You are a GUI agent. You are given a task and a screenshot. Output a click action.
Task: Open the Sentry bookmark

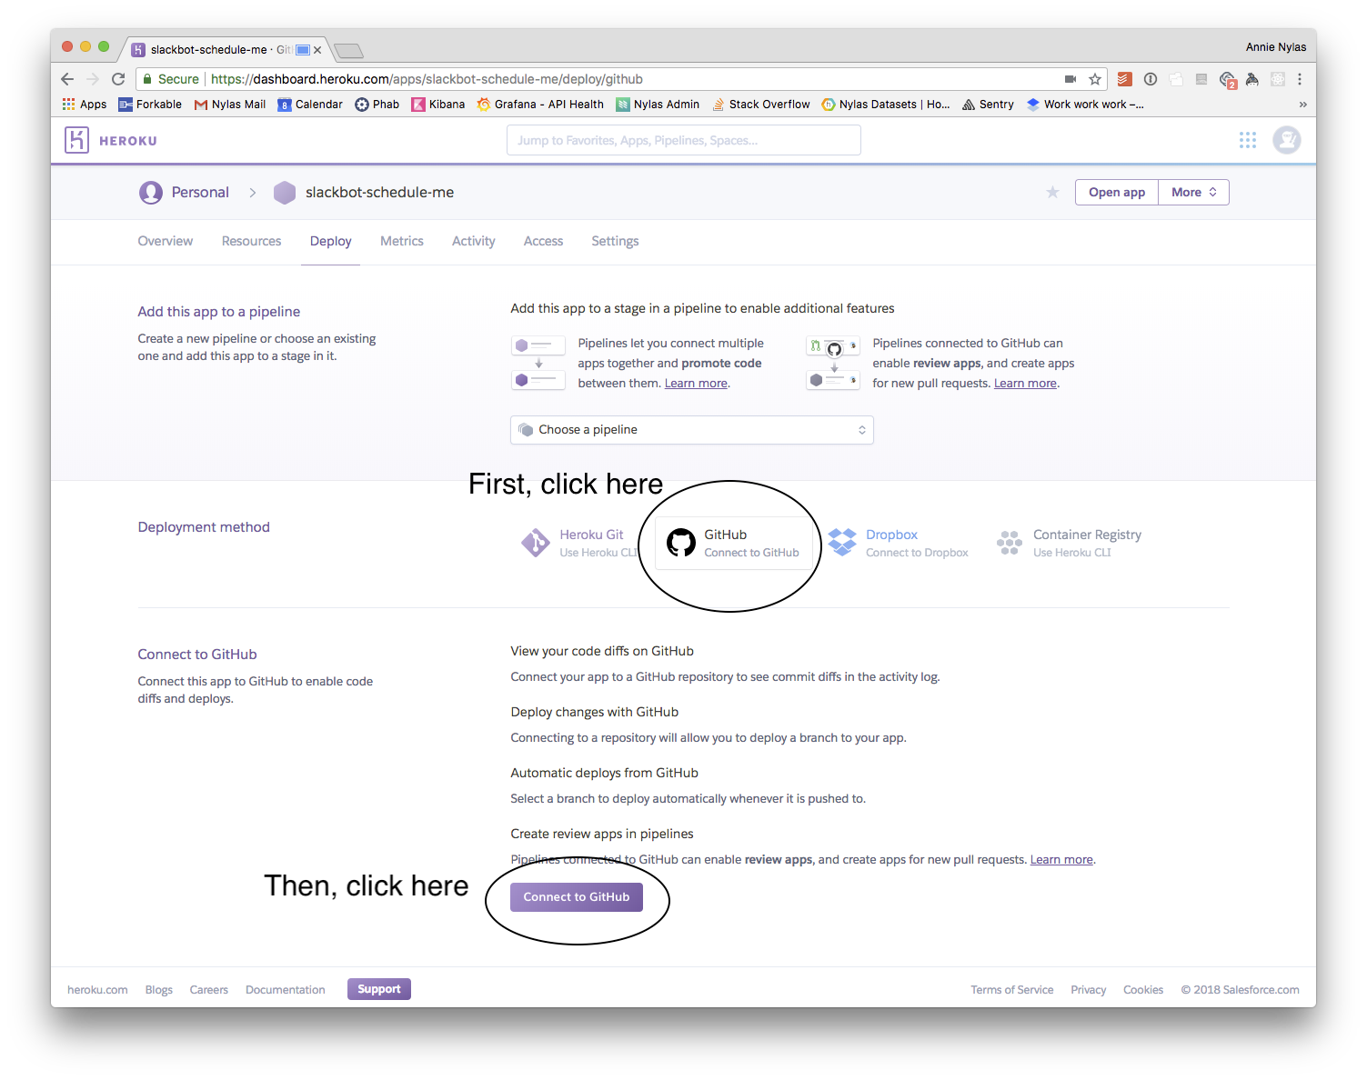(x=988, y=105)
